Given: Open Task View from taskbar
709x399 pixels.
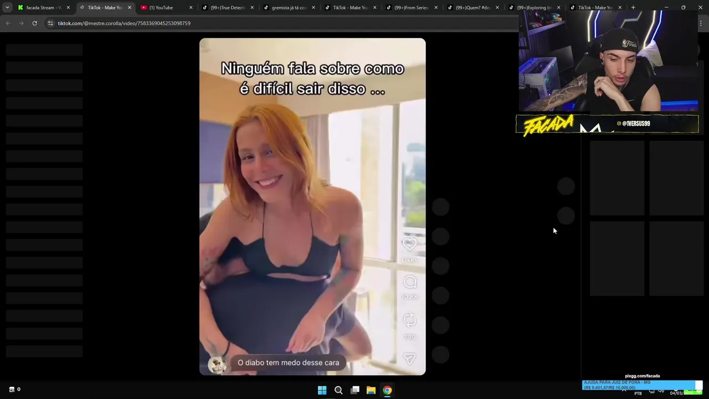Looking at the screenshot, I should click(355, 390).
